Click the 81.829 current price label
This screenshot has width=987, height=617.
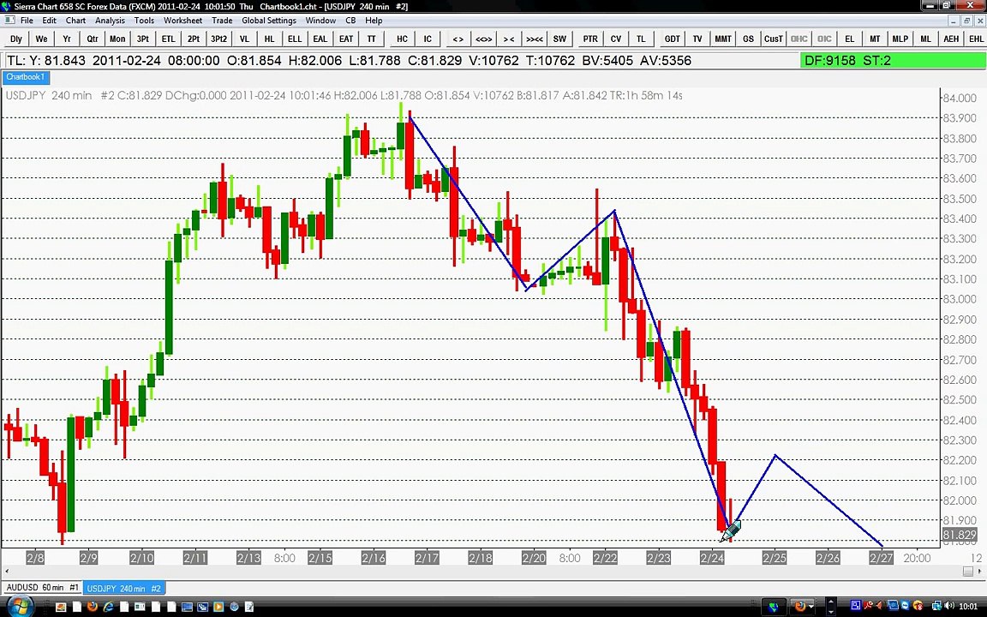click(960, 535)
